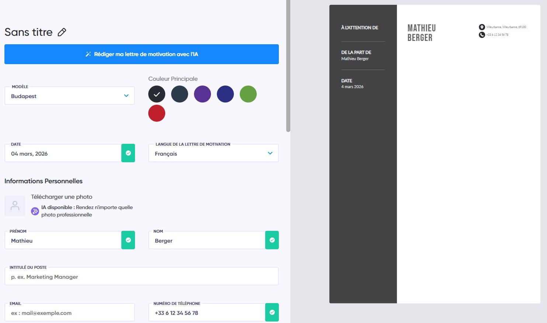Click the vertical scrollbar between the panels
Screen dimensions: 547x323
pos(287,66)
